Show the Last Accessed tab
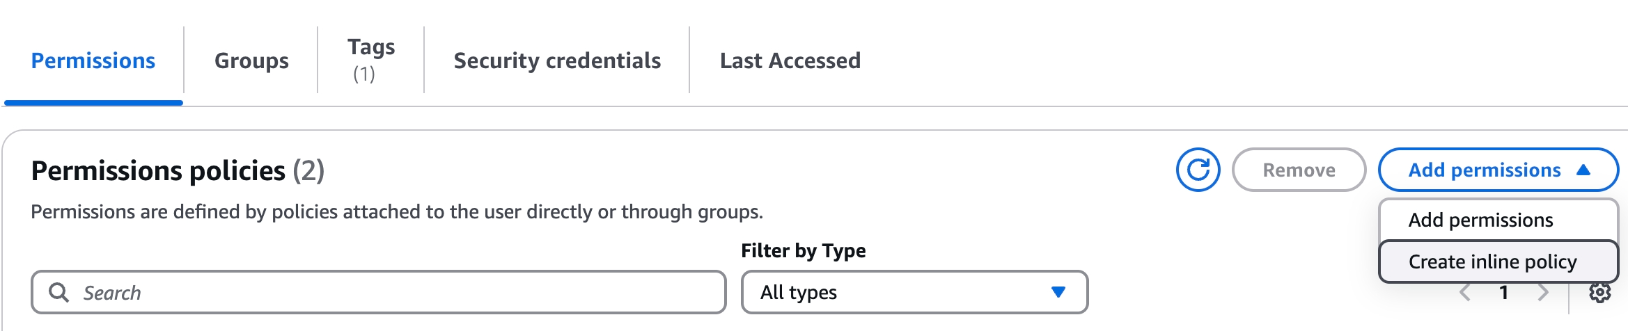This screenshot has width=1628, height=331. pos(790,61)
